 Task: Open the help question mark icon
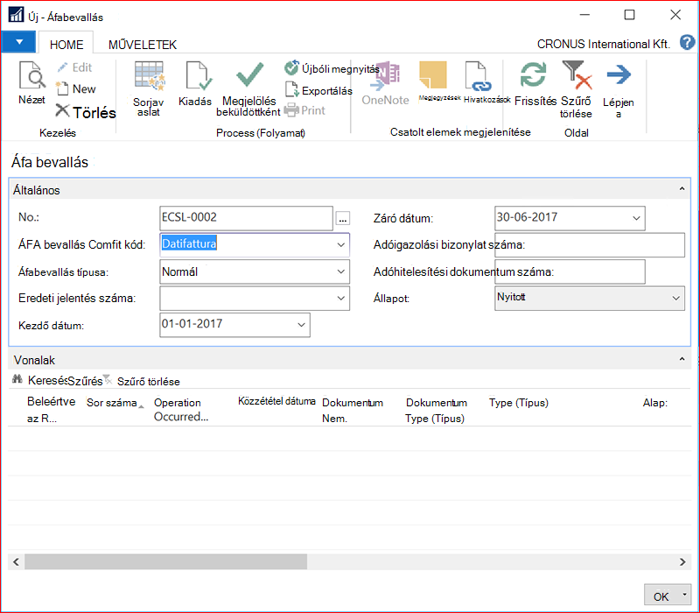(687, 42)
